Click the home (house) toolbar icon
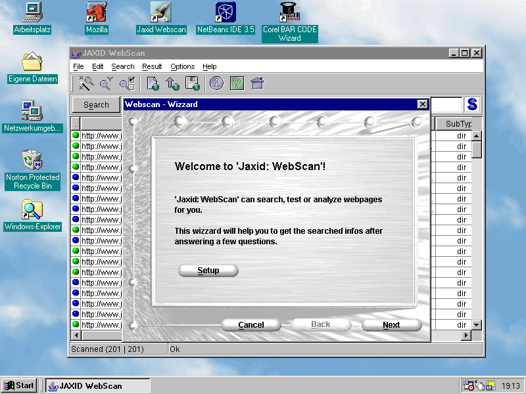The image size is (526, 394). click(x=257, y=83)
